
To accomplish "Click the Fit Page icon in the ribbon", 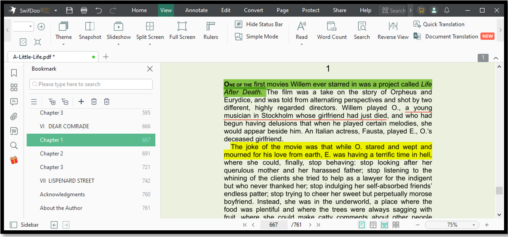I will click(x=38, y=42).
